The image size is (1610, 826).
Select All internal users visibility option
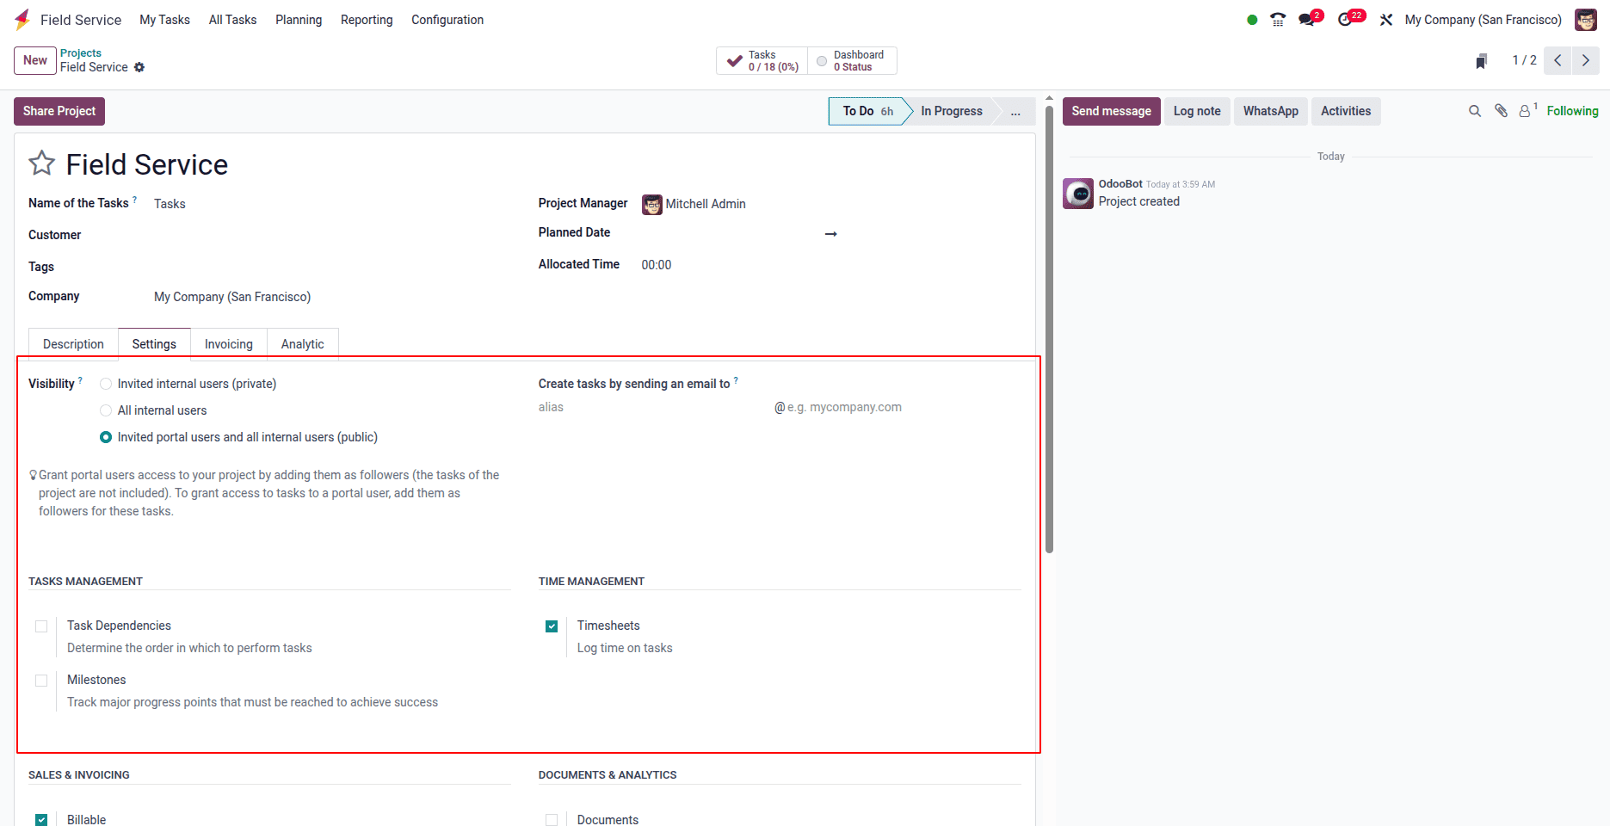pyautogui.click(x=106, y=410)
